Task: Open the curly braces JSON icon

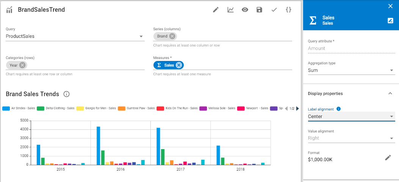Action: (x=288, y=10)
